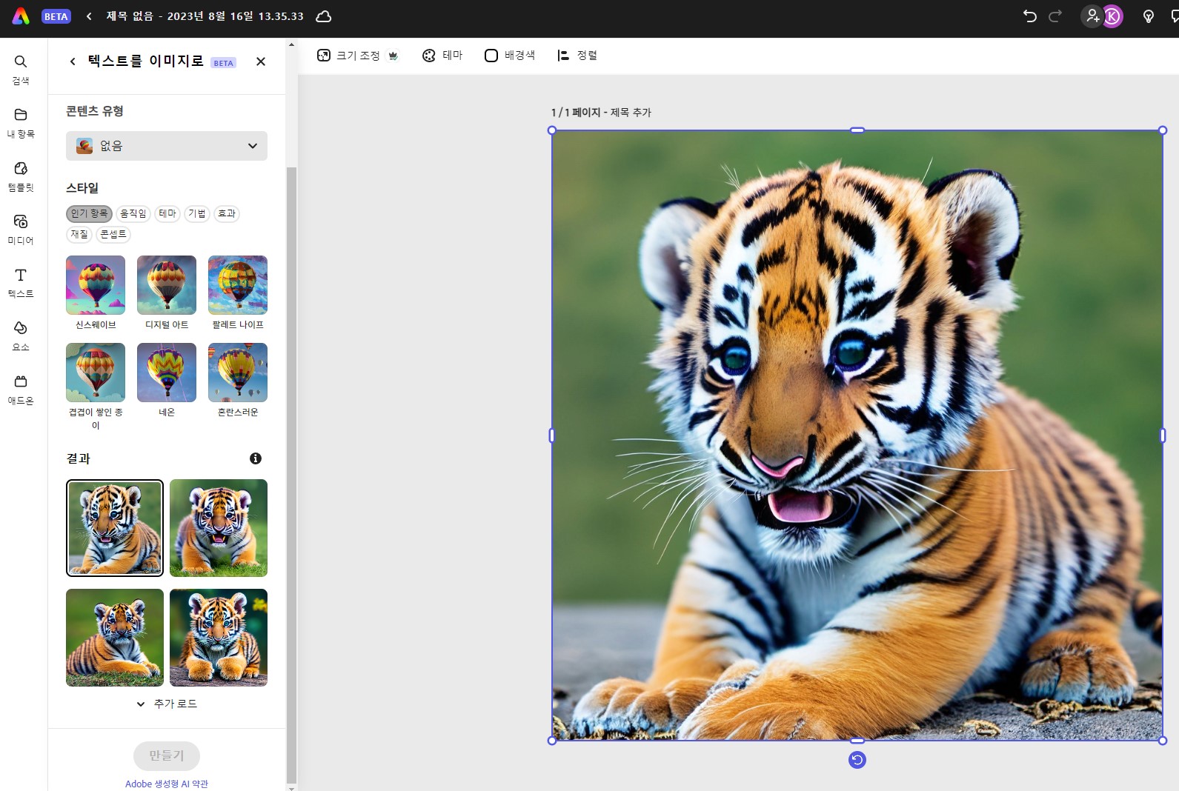Open 크기 조정 resize tool
Image resolution: width=1179 pixels, height=791 pixels.
pyautogui.click(x=358, y=56)
